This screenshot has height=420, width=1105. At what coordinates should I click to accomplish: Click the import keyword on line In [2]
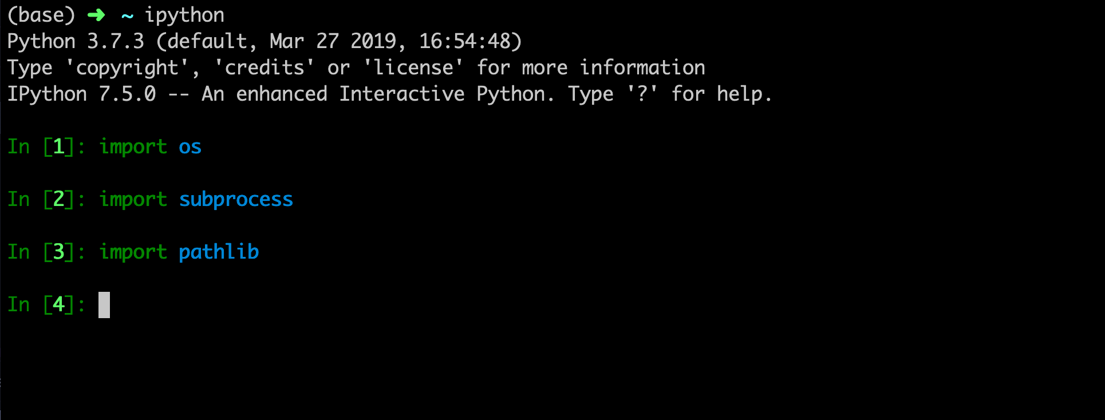coord(133,200)
